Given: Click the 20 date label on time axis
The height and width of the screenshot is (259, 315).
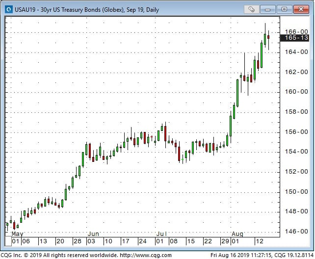Looking at the screenshot, I should [60, 241].
